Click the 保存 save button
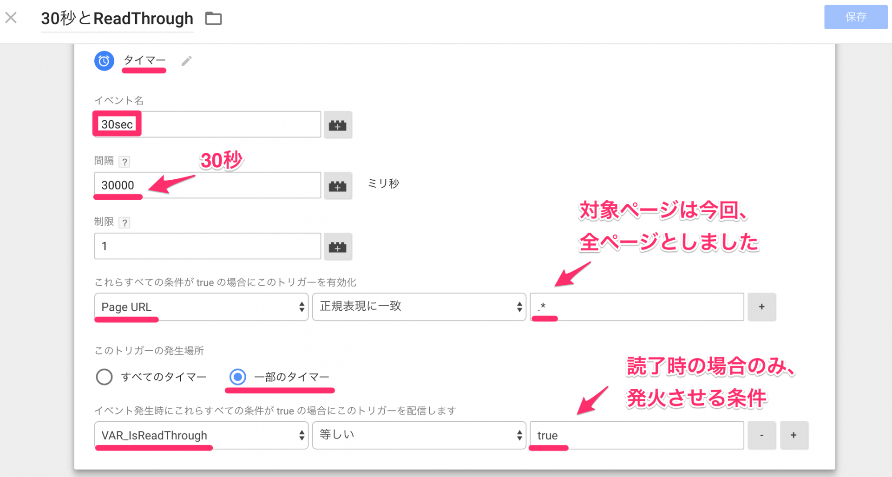Image resolution: width=892 pixels, height=477 pixels. click(856, 17)
